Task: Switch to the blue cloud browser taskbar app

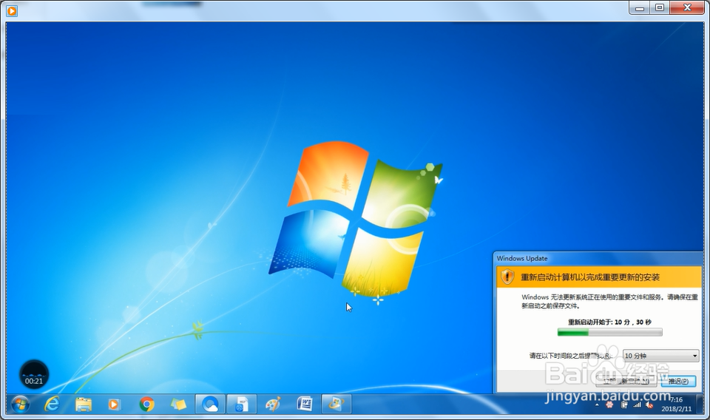Action: (x=210, y=404)
